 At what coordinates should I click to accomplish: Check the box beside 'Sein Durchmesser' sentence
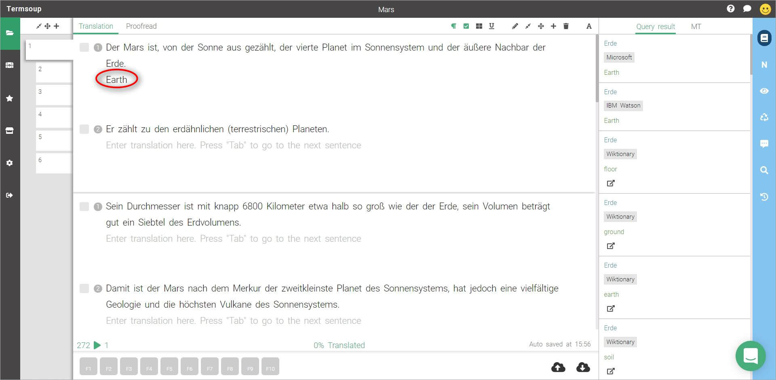click(x=84, y=207)
